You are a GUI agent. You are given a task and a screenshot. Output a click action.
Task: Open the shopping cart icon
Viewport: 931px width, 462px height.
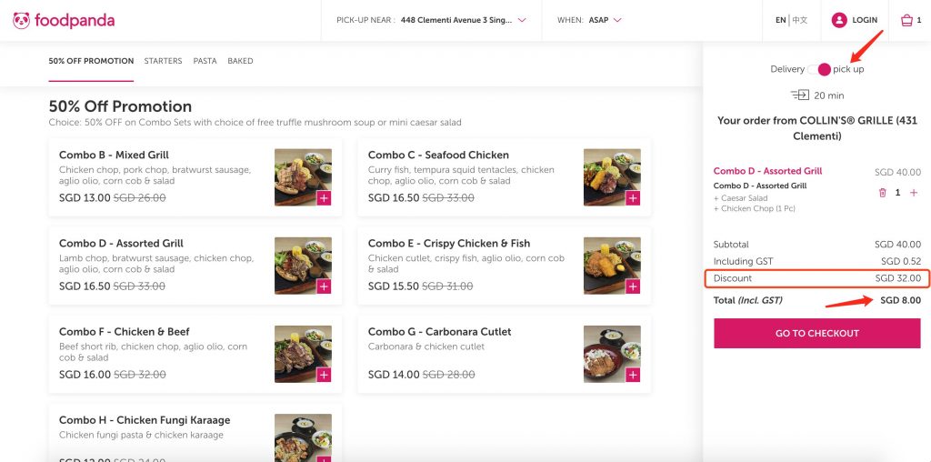pyautogui.click(x=906, y=20)
